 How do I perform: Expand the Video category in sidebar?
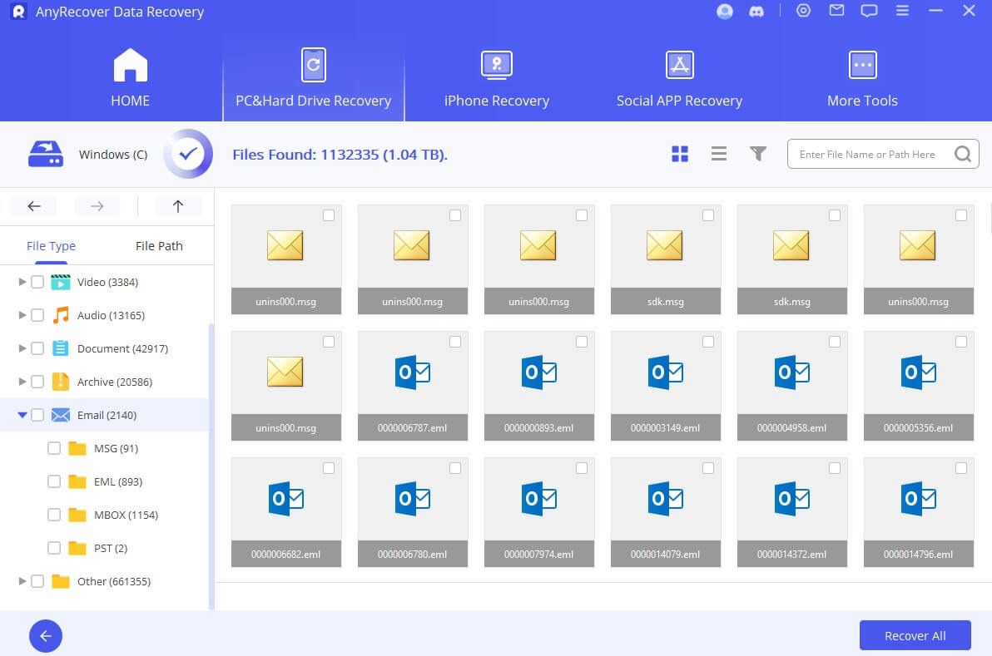point(22,282)
